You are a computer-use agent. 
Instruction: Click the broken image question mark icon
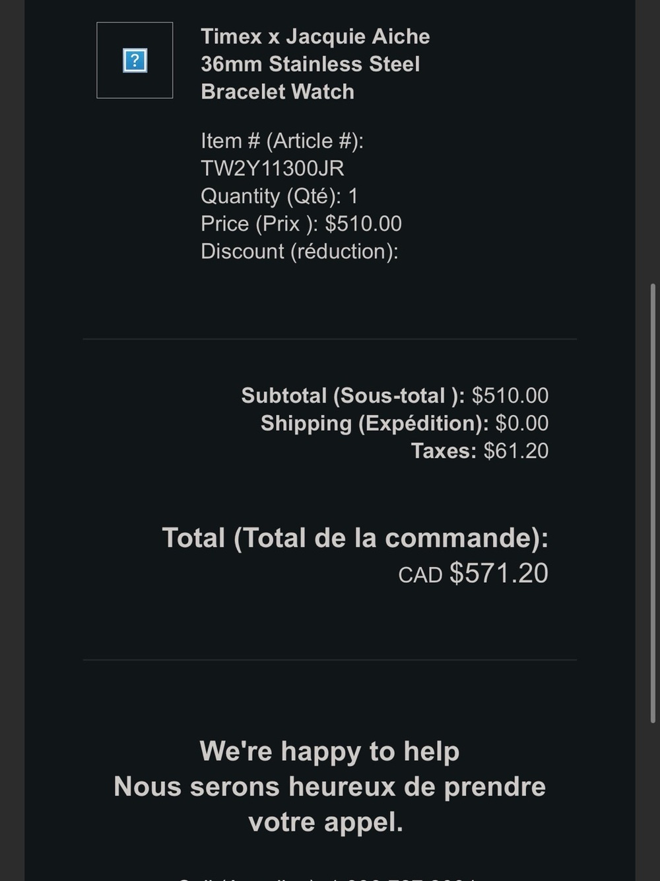[135, 61]
